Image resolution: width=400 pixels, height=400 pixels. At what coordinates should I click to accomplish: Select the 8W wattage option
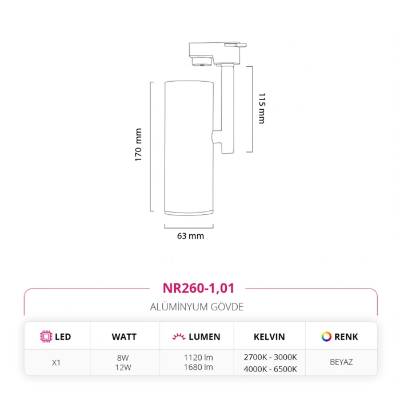click(x=123, y=357)
